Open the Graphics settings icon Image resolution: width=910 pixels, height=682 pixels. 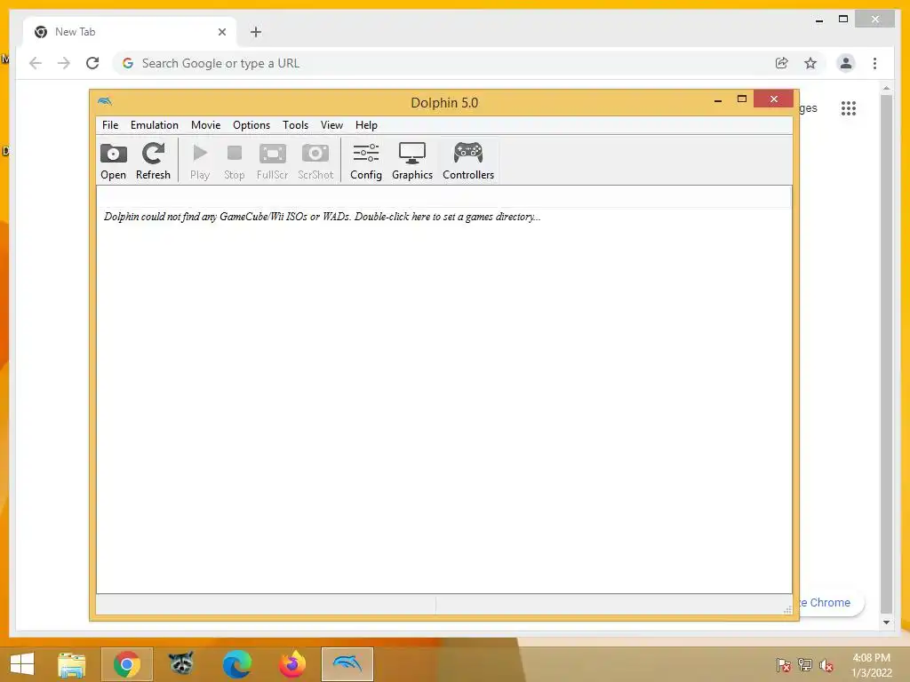(x=412, y=162)
